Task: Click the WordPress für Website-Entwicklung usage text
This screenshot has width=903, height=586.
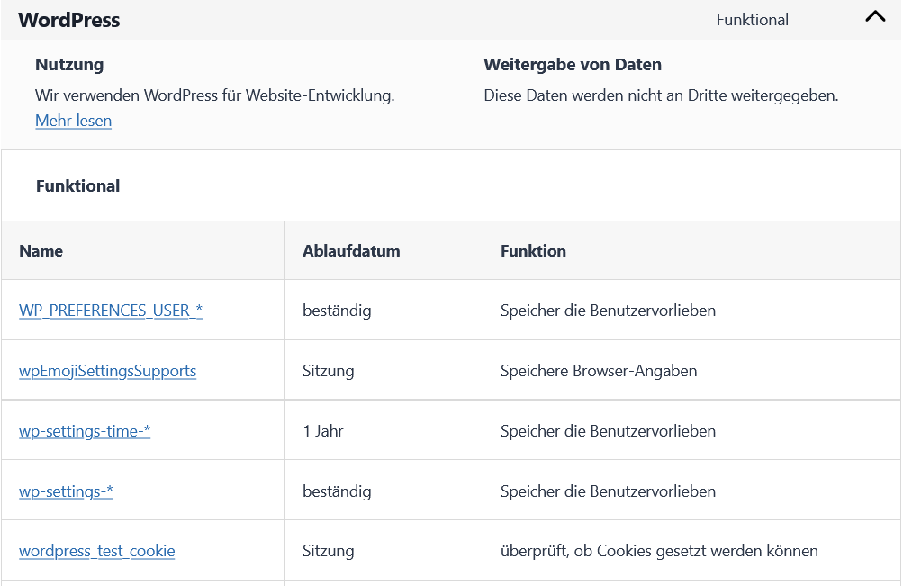Action: (x=214, y=95)
